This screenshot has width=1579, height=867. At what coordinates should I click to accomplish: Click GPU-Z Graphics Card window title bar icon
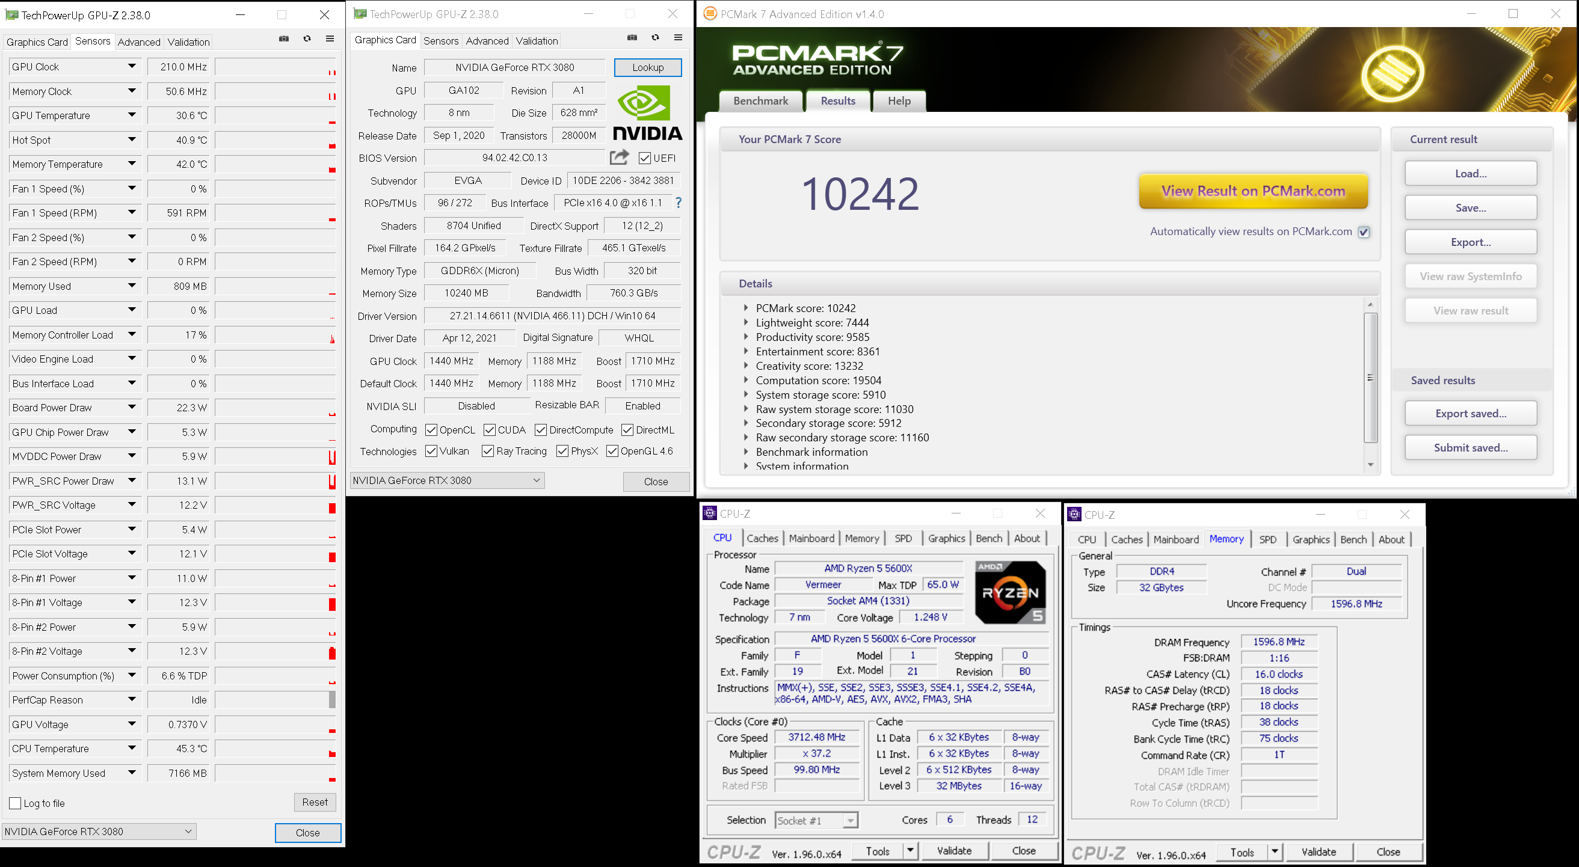[x=360, y=13]
